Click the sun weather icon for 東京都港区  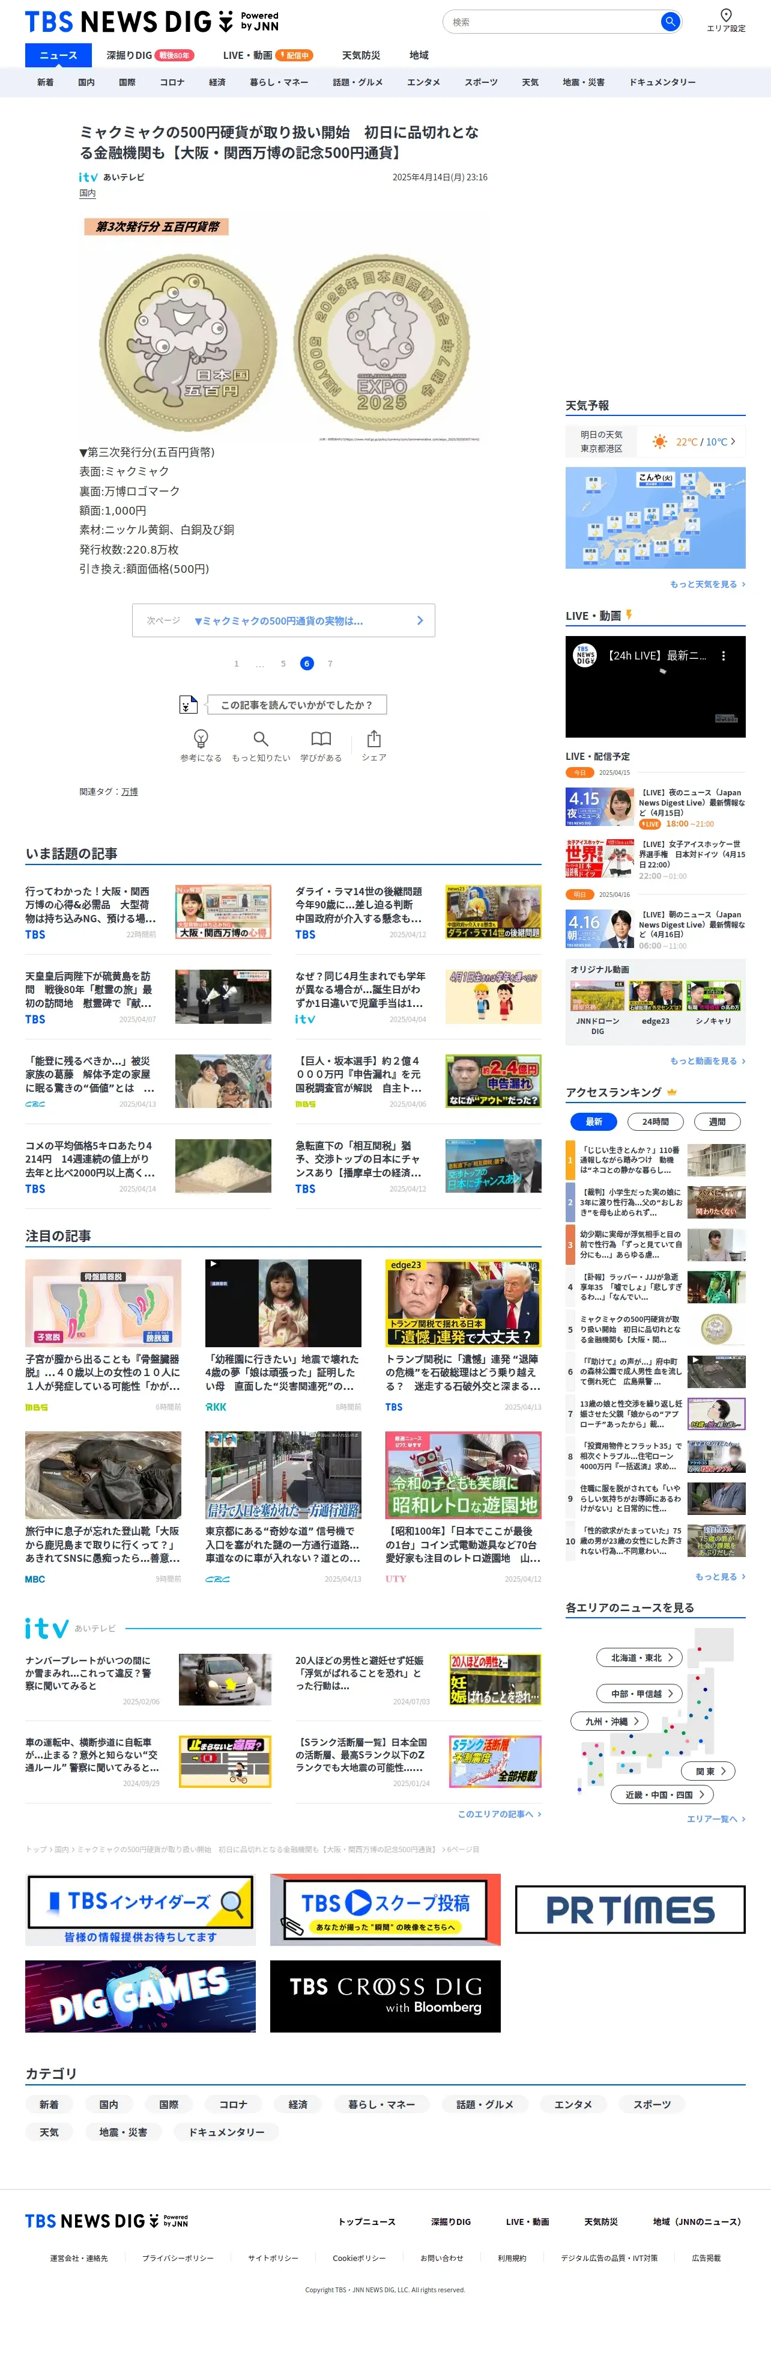pyautogui.click(x=660, y=441)
